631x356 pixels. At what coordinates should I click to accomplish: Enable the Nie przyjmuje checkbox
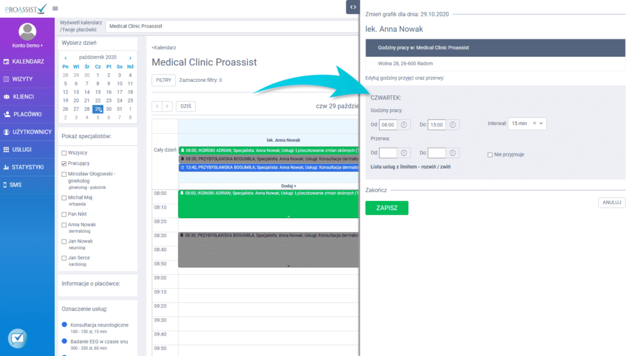490,155
